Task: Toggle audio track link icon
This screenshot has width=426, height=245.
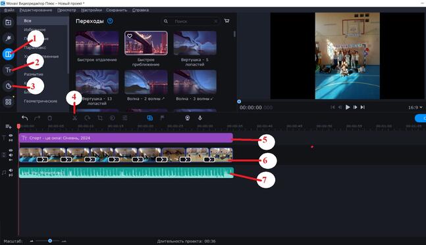Action: click(11, 175)
